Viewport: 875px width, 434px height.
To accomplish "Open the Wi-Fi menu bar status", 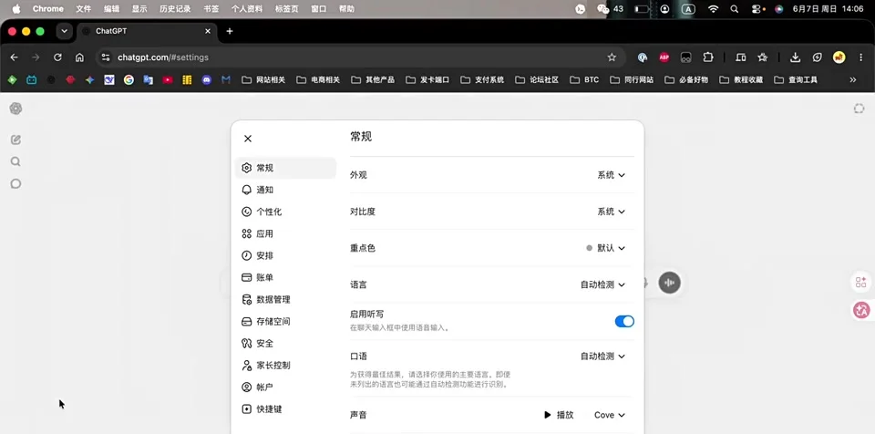I will click(x=713, y=9).
